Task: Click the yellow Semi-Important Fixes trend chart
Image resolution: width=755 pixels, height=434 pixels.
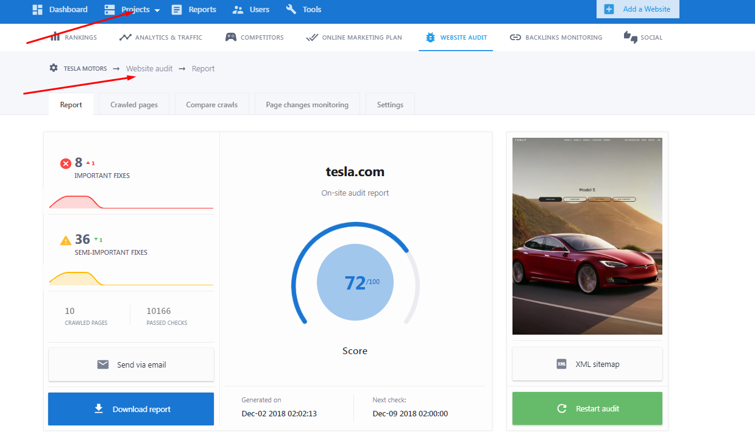Action: 131,279
